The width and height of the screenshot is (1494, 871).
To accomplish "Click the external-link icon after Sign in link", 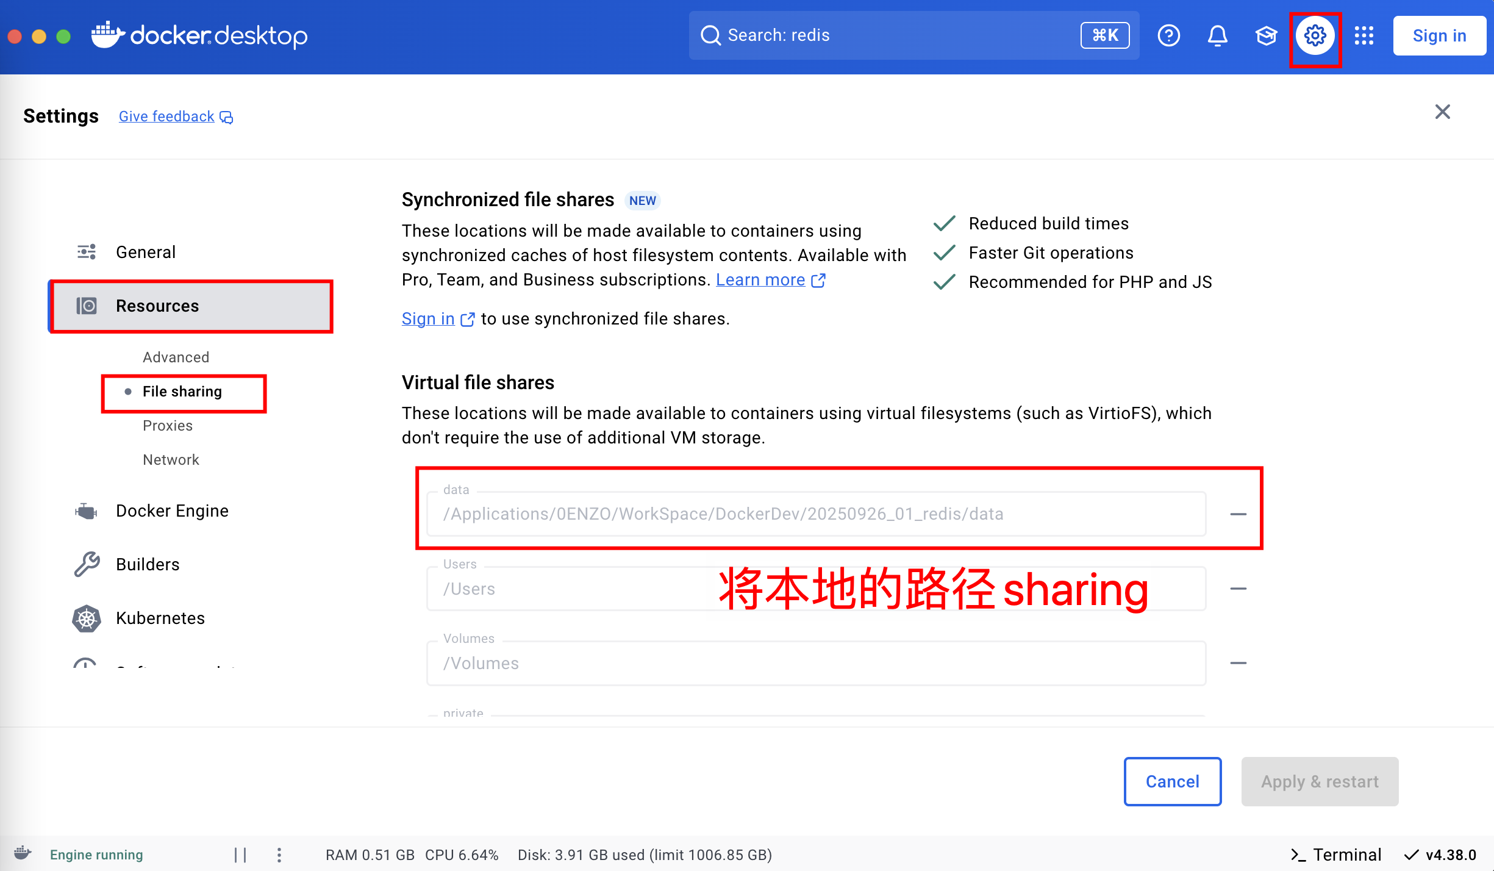I will pos(467,320).
